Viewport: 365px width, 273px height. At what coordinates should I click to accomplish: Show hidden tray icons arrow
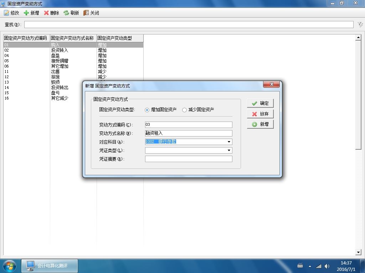point(310,266)
